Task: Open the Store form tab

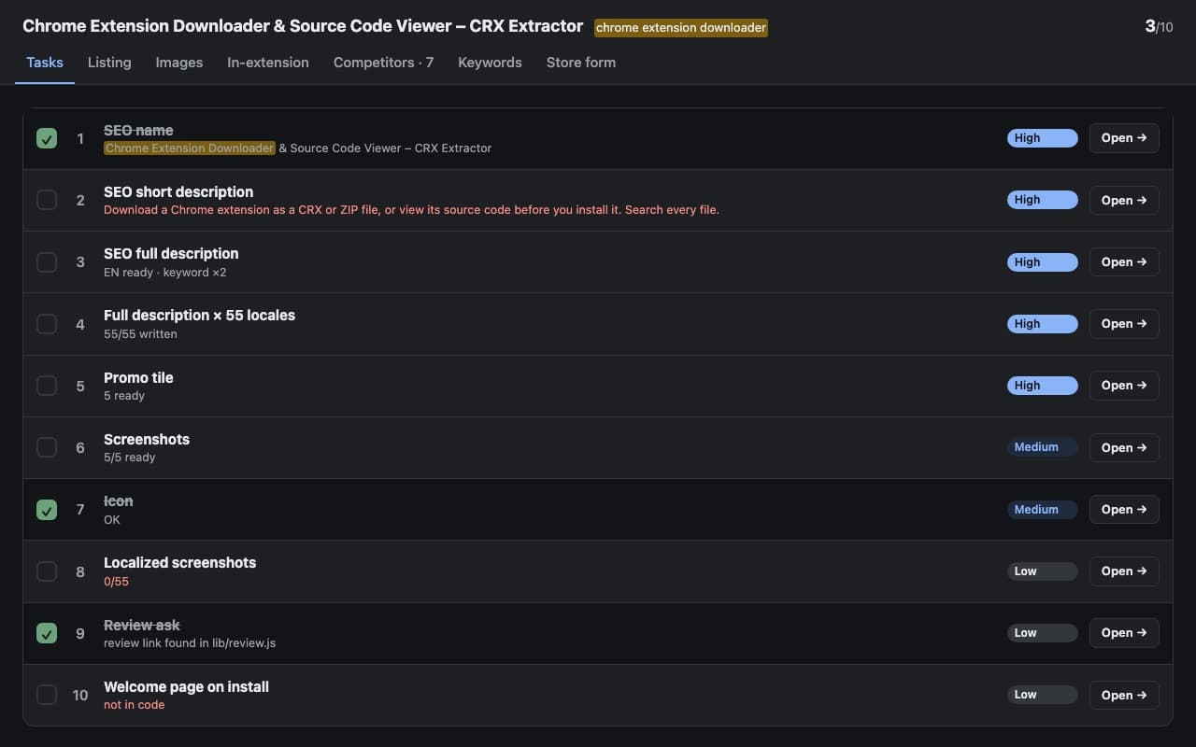Action: click(x=581, y=63)
